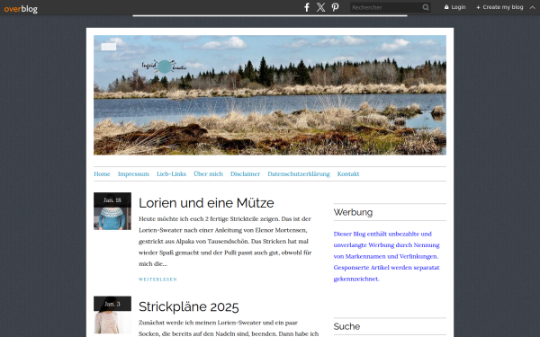540x337 pixels.
Task: Click the Suche sidebar heading
Action: tap(346, 326)
